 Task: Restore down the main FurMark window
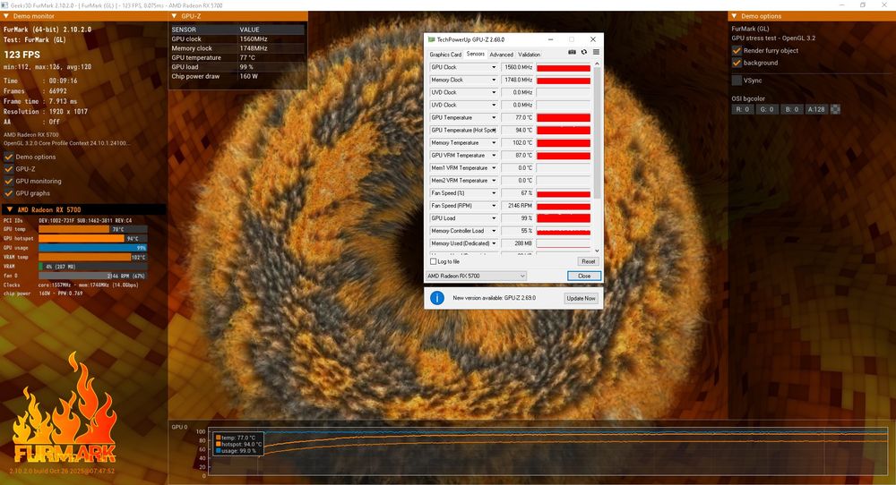pyautogui.click(x=863, y=5)
